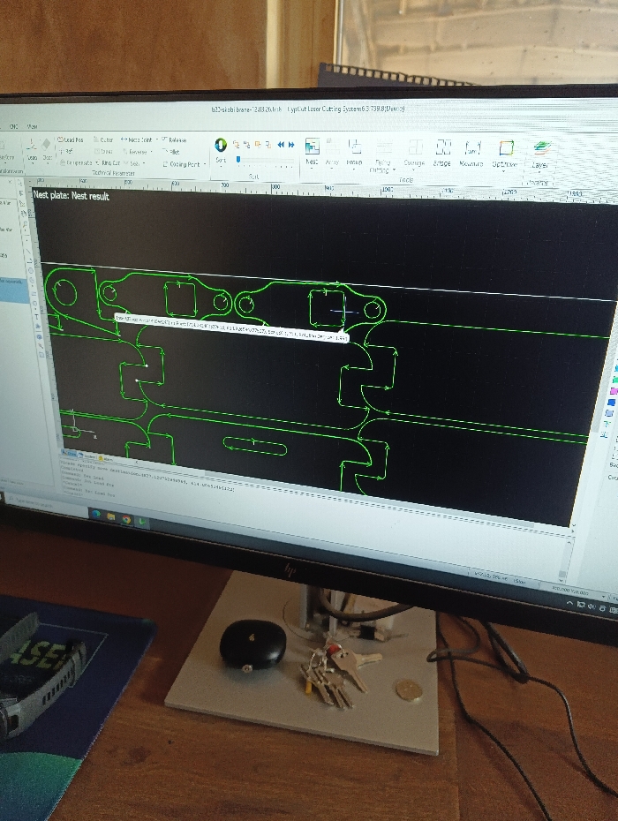Open Chrome from the taskbar
Image resolution: width=618 pixels, height=821 pixels.
[126, 519]
